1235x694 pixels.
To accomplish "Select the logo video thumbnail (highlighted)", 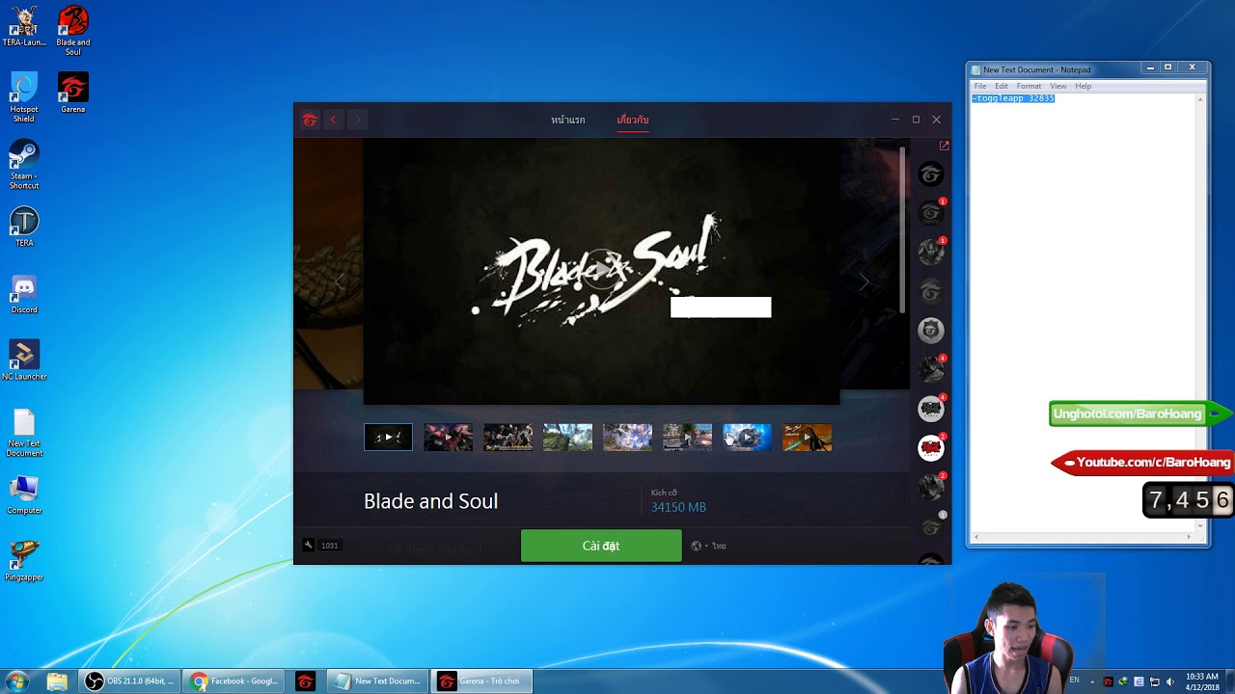I will tap(388, 438).
